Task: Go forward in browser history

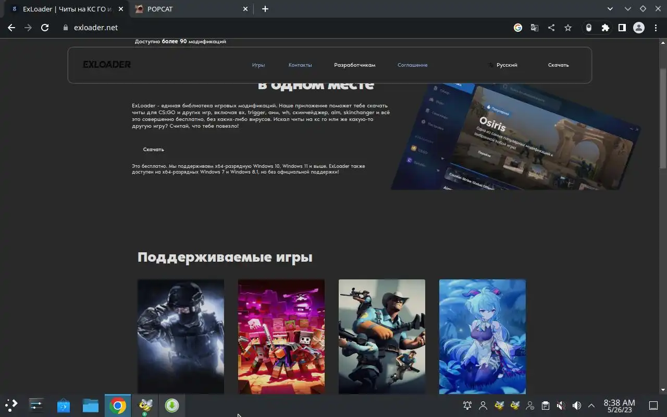Action: [28, 28]
